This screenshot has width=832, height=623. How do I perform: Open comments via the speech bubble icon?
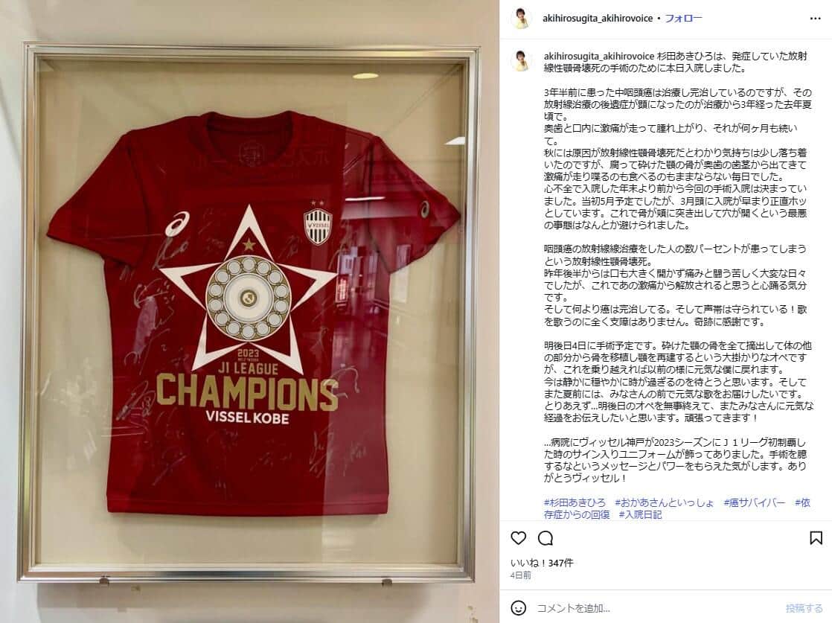click(x=545, y=538)
